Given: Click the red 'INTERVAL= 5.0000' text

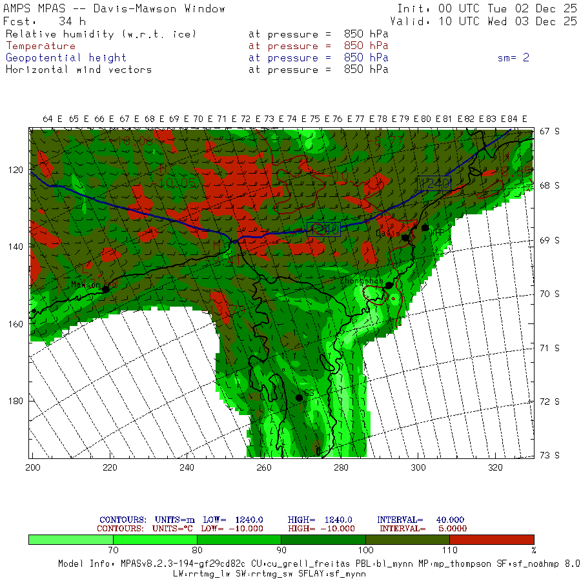Looking at the screenshot, I should coord(423,529).
